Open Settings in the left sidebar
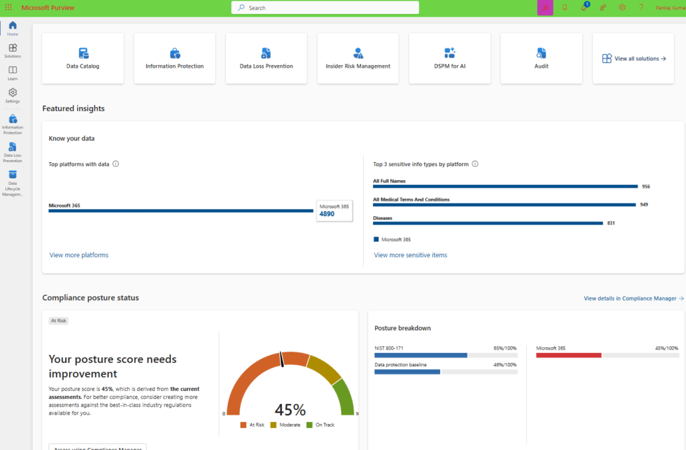Image resolution: width=686 pixels, height=450 pixels. click(x=13, y=96)
